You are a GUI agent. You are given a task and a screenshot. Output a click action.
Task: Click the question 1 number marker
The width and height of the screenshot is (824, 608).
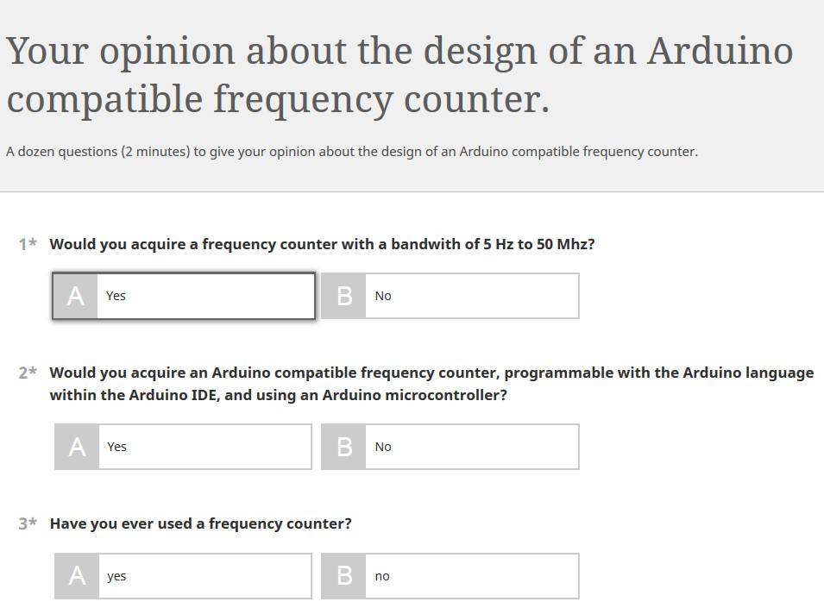point(28,244)
